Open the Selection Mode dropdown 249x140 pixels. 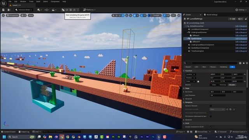coord(24,10)
